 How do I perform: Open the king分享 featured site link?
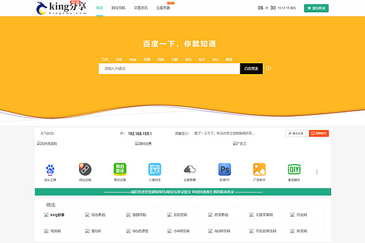pyautogui.click(x=58, y=215)
